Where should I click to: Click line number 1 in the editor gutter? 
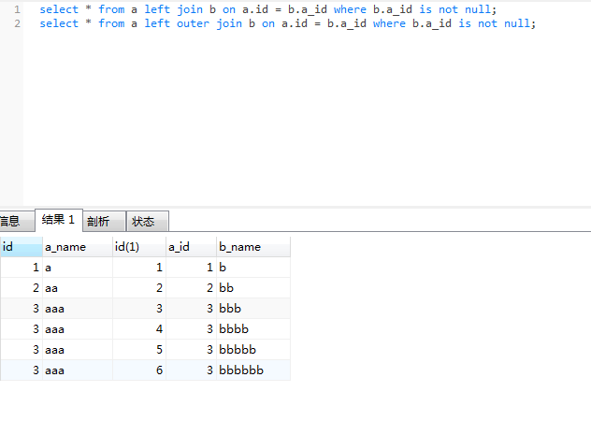click(18, 9)
